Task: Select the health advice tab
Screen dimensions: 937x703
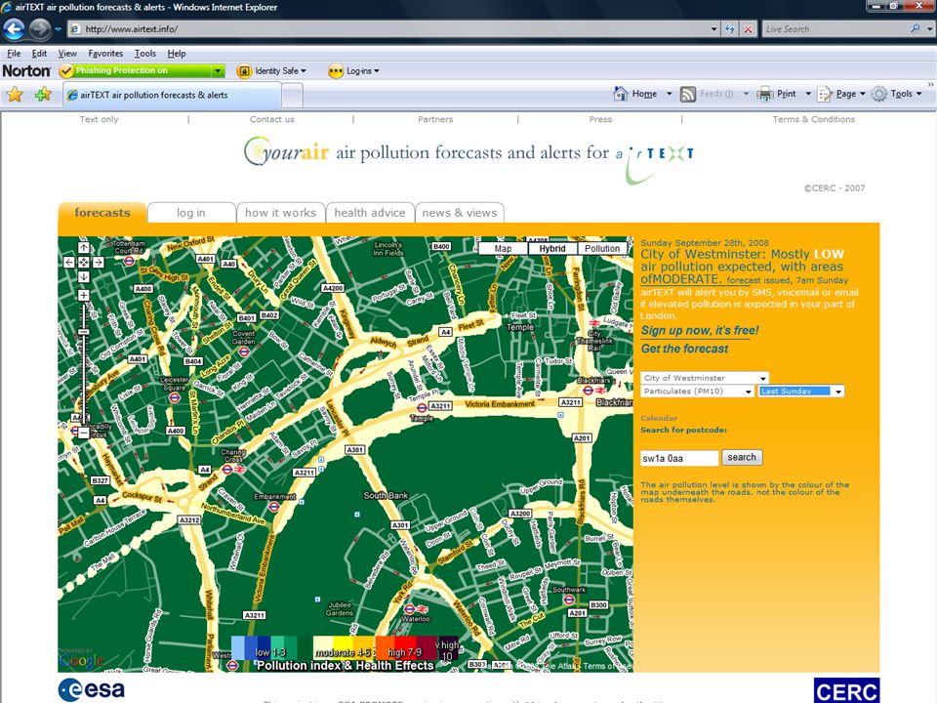Action: (x=369, y=213)
